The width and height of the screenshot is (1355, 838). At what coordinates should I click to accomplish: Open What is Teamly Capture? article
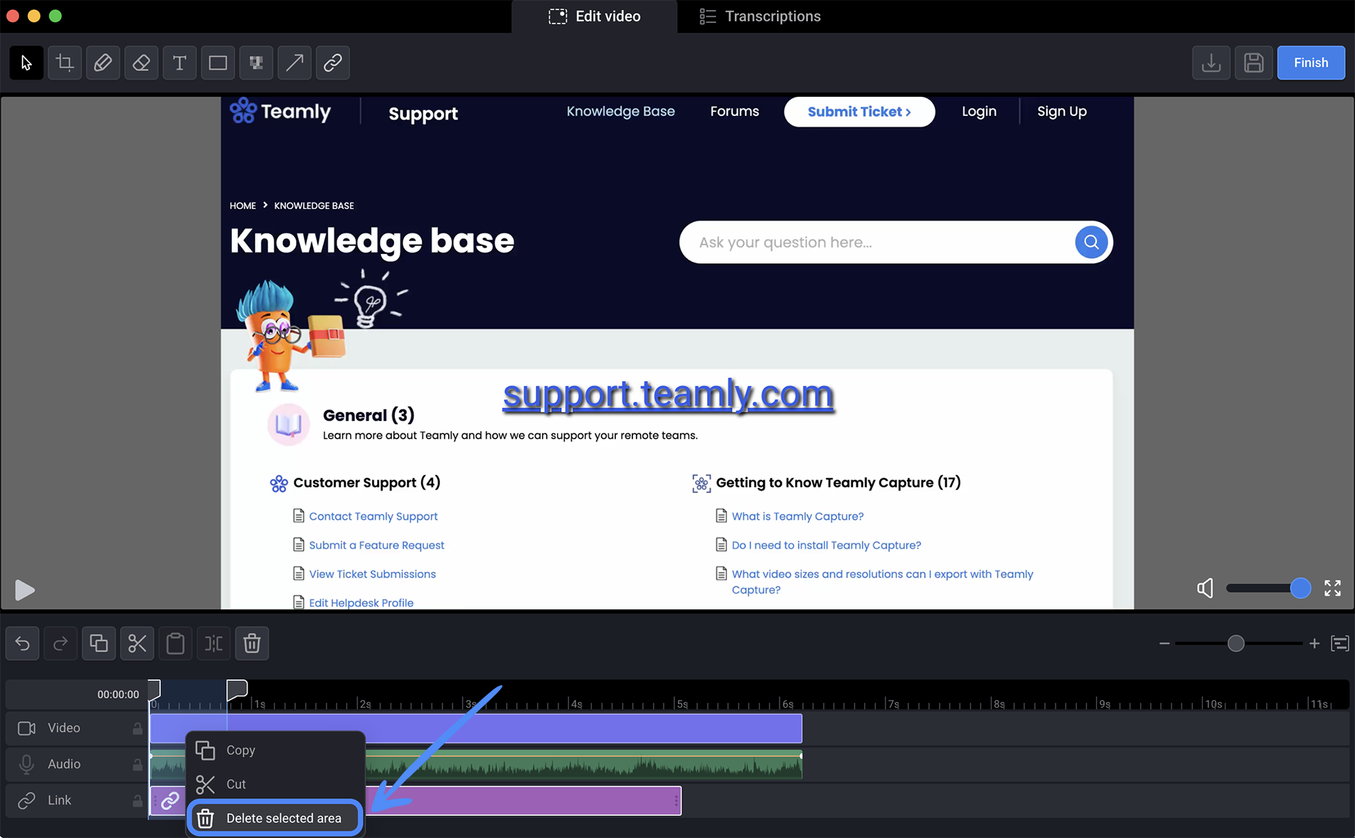coord(797,516)
